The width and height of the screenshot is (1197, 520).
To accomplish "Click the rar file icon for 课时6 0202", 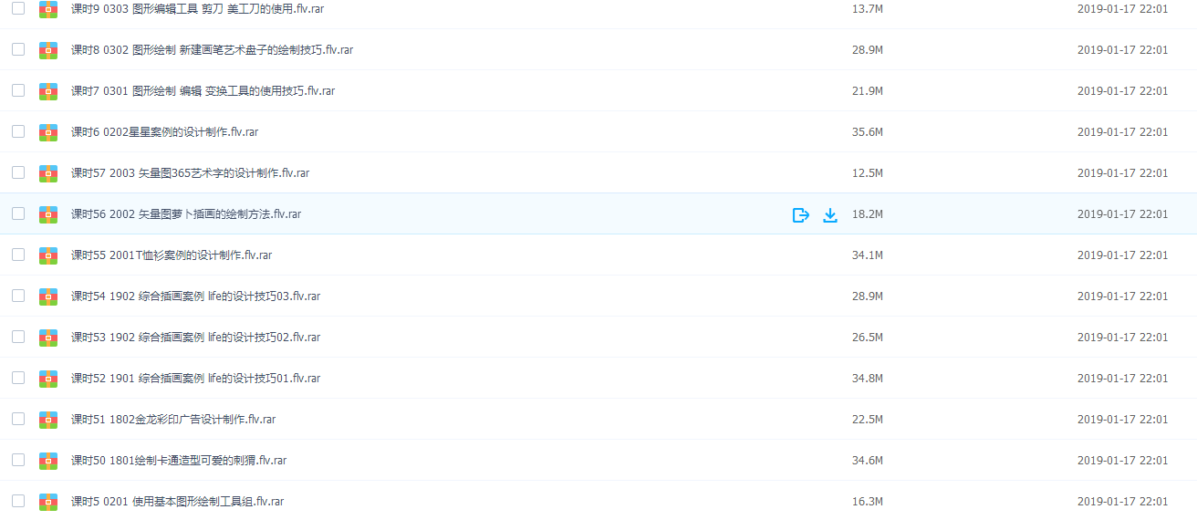I will 48,132.
